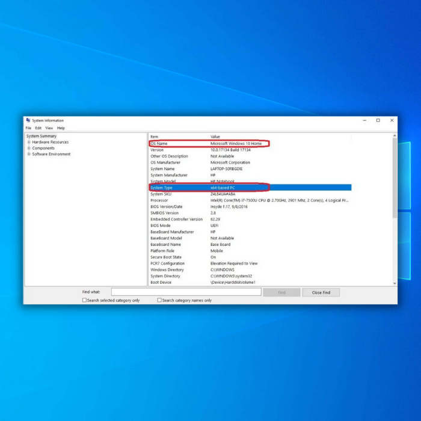Select the Boot Device row
The image size is (421, 421).
(x=250, y=282)
